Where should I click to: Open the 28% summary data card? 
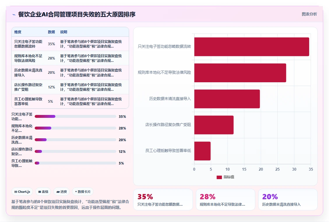[225, 200]
